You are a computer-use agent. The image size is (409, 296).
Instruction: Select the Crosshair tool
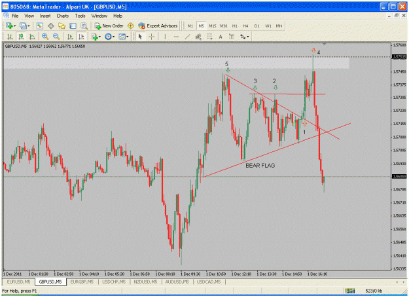(x=151, y=37)
